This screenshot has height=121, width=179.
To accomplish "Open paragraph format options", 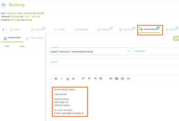I will [x=101, y=79].
